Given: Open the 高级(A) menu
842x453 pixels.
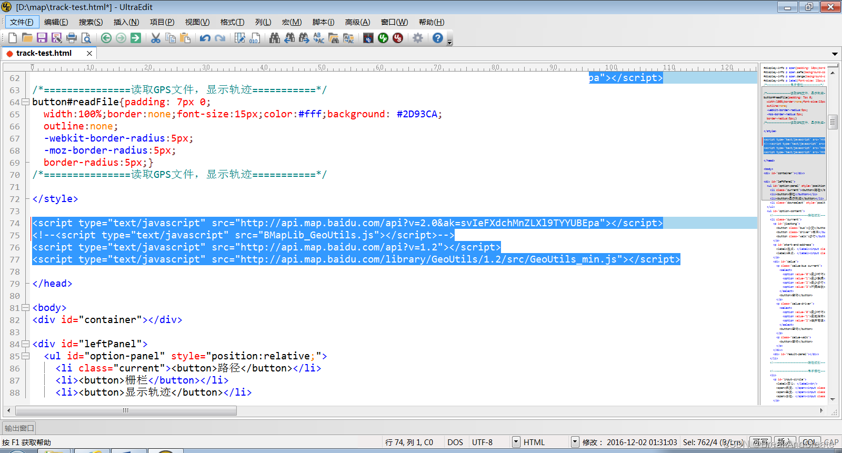Looking at the screenshot, I should coord(358,22).
